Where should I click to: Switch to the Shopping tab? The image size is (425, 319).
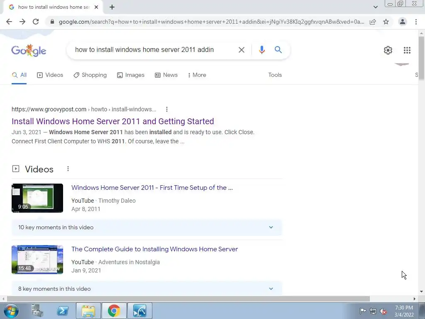point(90,75)
